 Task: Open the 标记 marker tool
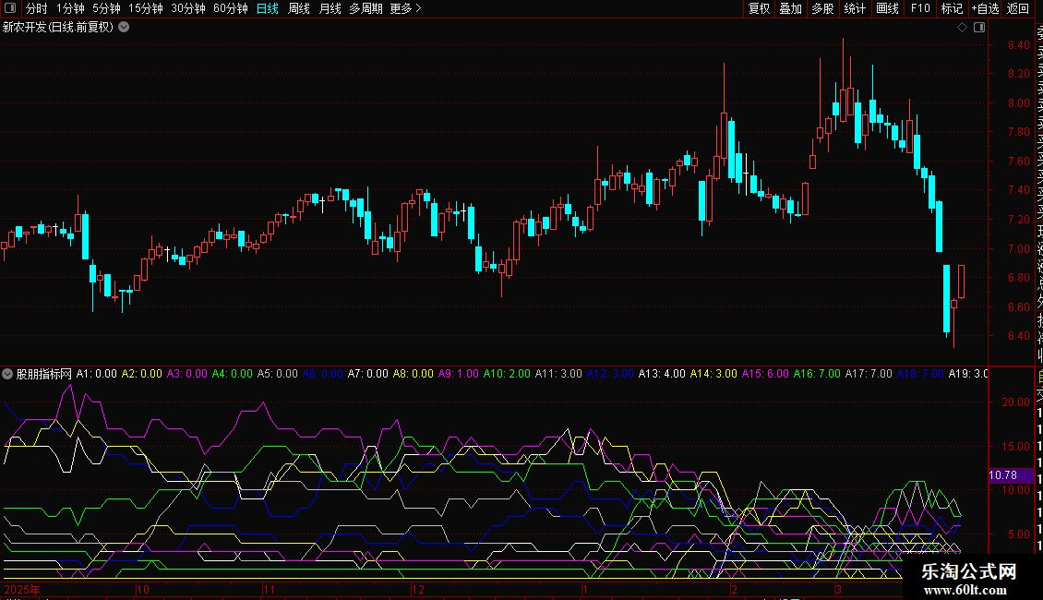coord(952,8)
